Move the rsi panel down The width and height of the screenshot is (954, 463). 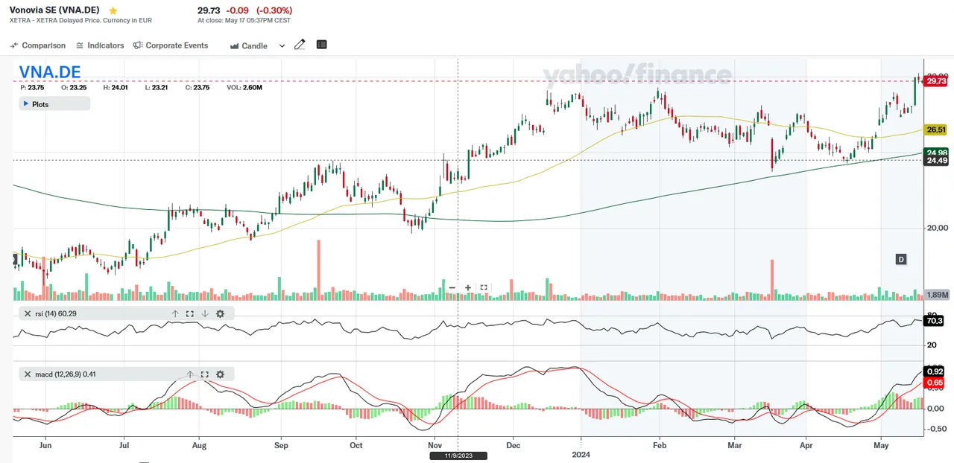click(x=204, y=314)
